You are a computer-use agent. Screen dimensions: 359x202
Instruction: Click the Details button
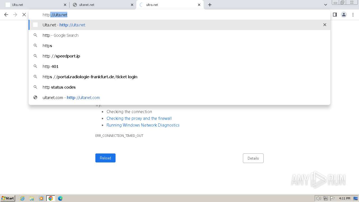point(253,158)
